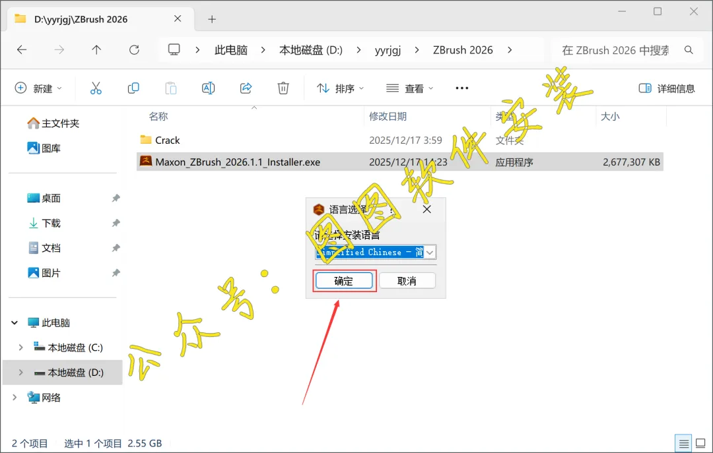The width and height of the screenshot is (713, 453).
Task: Expand 本地磁盘 (D:) tree node
Action: 21,373
